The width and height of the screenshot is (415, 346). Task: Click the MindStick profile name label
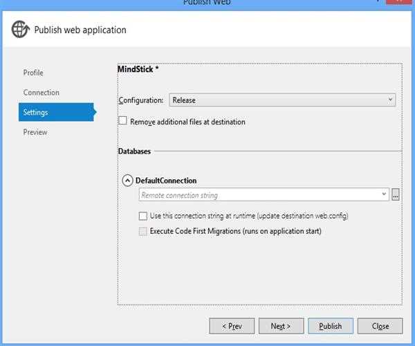138,70
